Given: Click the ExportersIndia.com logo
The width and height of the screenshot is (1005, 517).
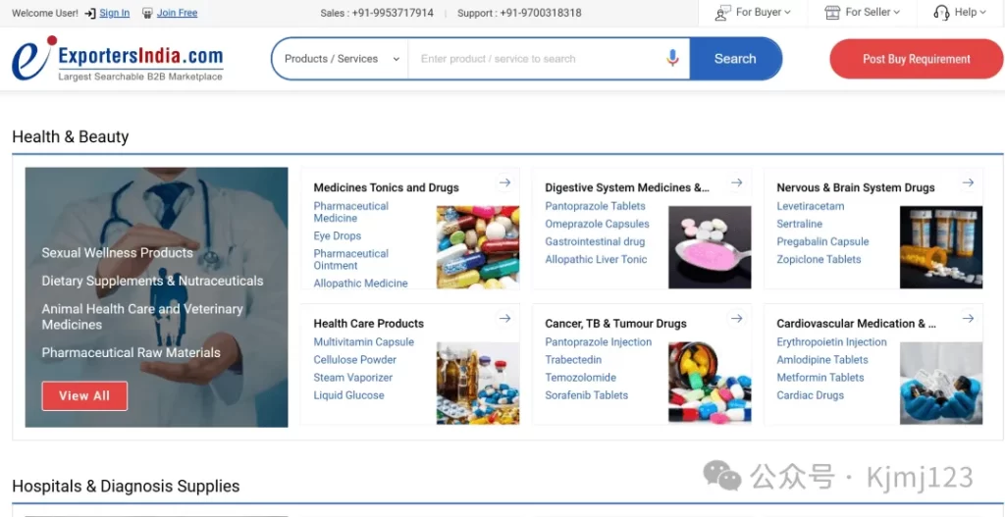Looking at the screenshot, I should point(118,58).
